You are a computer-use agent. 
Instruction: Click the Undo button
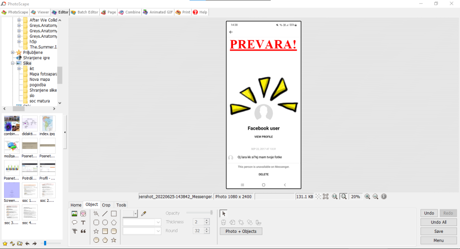pyautogui.click(x=429, y=213)
